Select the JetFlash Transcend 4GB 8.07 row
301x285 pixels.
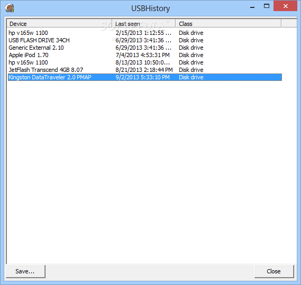click(145, 70)
